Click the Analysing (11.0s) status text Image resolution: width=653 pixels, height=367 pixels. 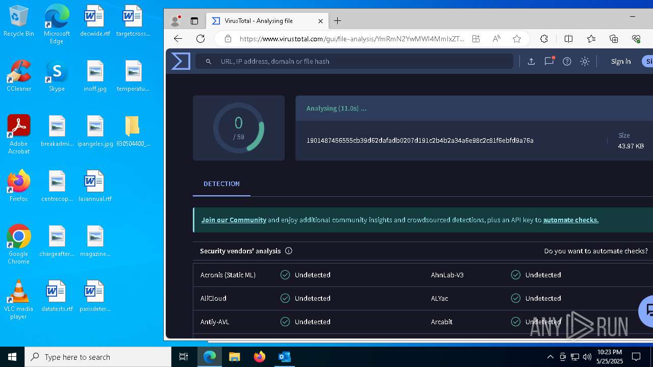(336, 109)
